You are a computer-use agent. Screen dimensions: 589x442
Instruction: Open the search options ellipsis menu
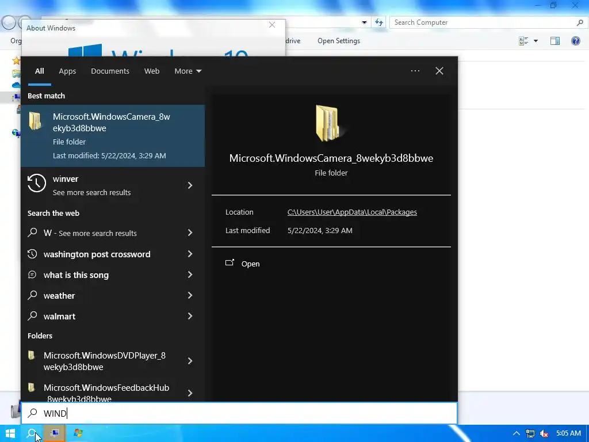pos(415,71)
